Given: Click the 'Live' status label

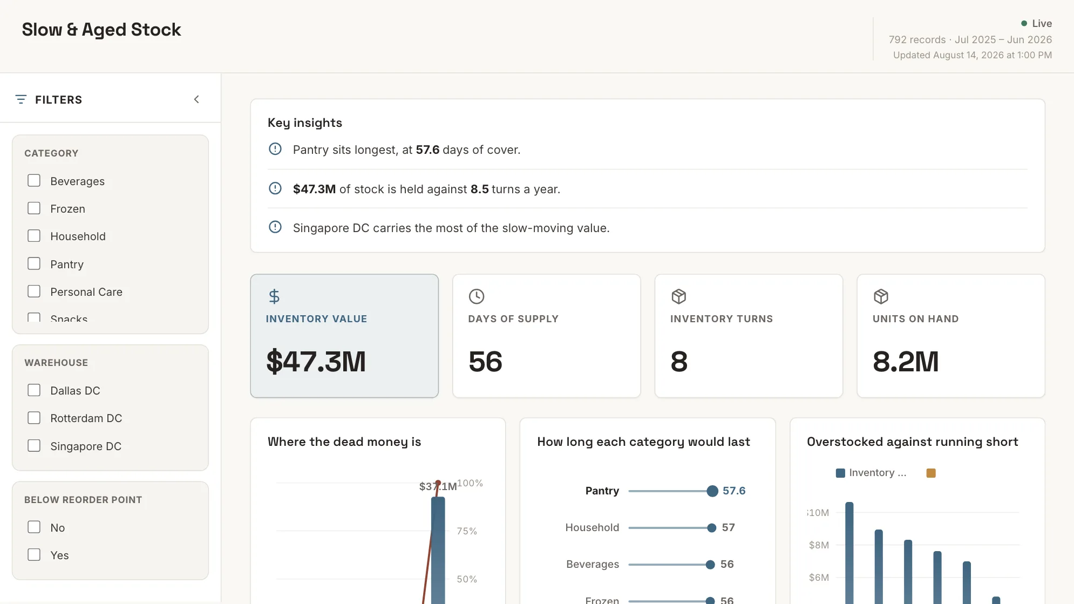Looking at the screenshot, I should click(x=1042, y=23).
